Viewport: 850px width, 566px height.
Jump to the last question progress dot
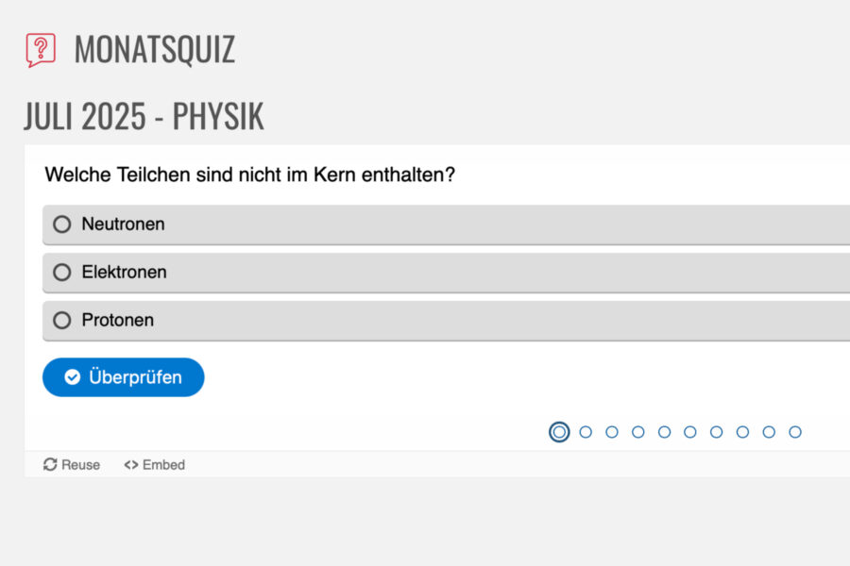pos(795,432)
